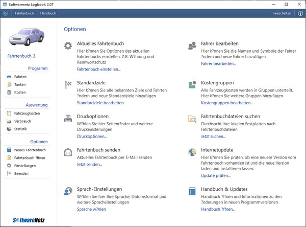Click the printer icon for Druckoptionen
The width and height of the screenshot is (306, 227).
point(68,119)
